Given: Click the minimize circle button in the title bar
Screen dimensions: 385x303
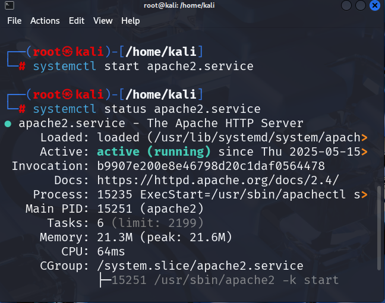Looking at the screenshot, I should (x=346, y=5).
